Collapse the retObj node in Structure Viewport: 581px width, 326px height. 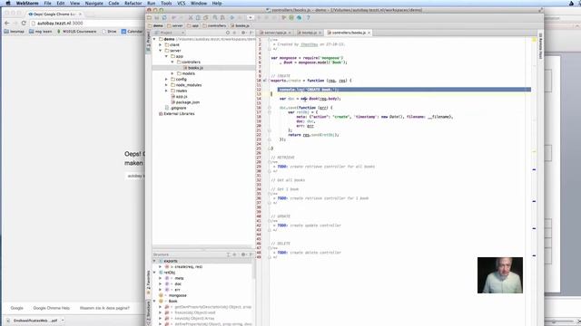coord(155,273)
